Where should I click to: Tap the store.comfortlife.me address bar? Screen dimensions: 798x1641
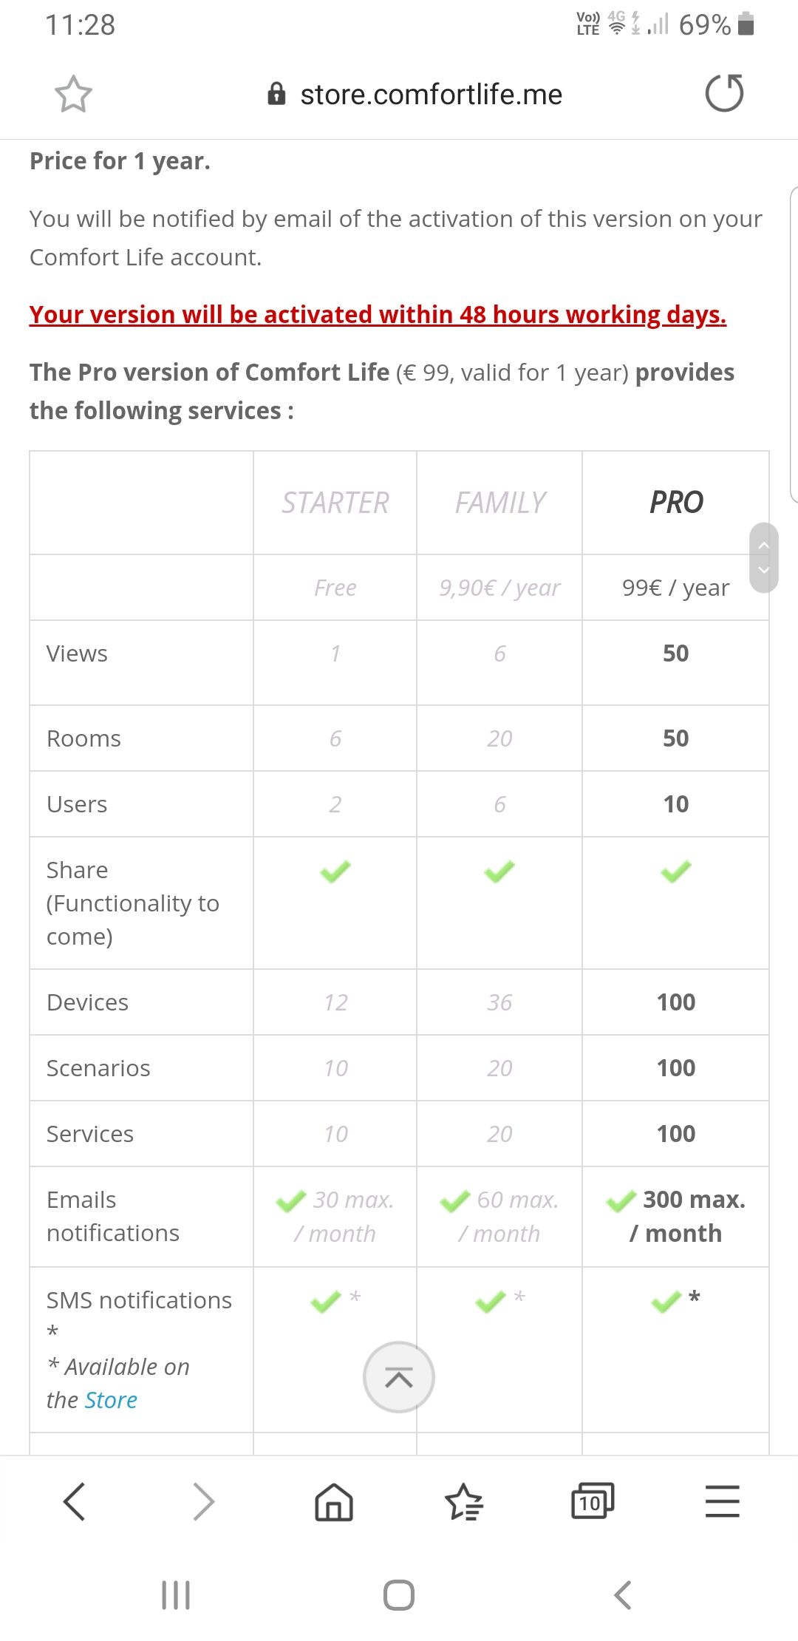431,95
